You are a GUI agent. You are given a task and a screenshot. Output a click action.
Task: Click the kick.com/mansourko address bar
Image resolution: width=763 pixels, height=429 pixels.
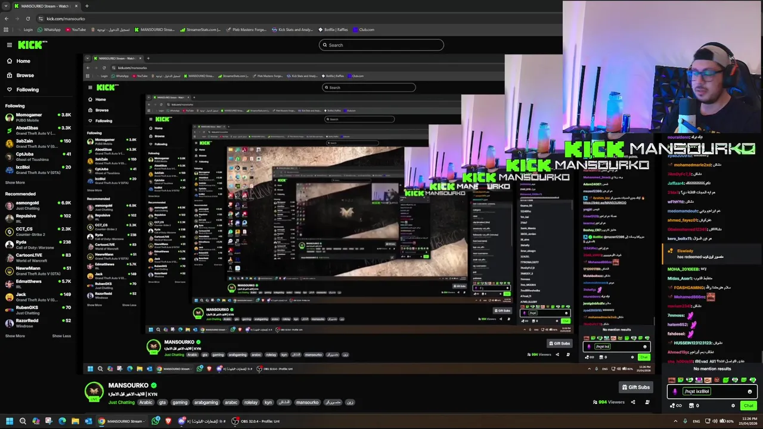(66, 18)
